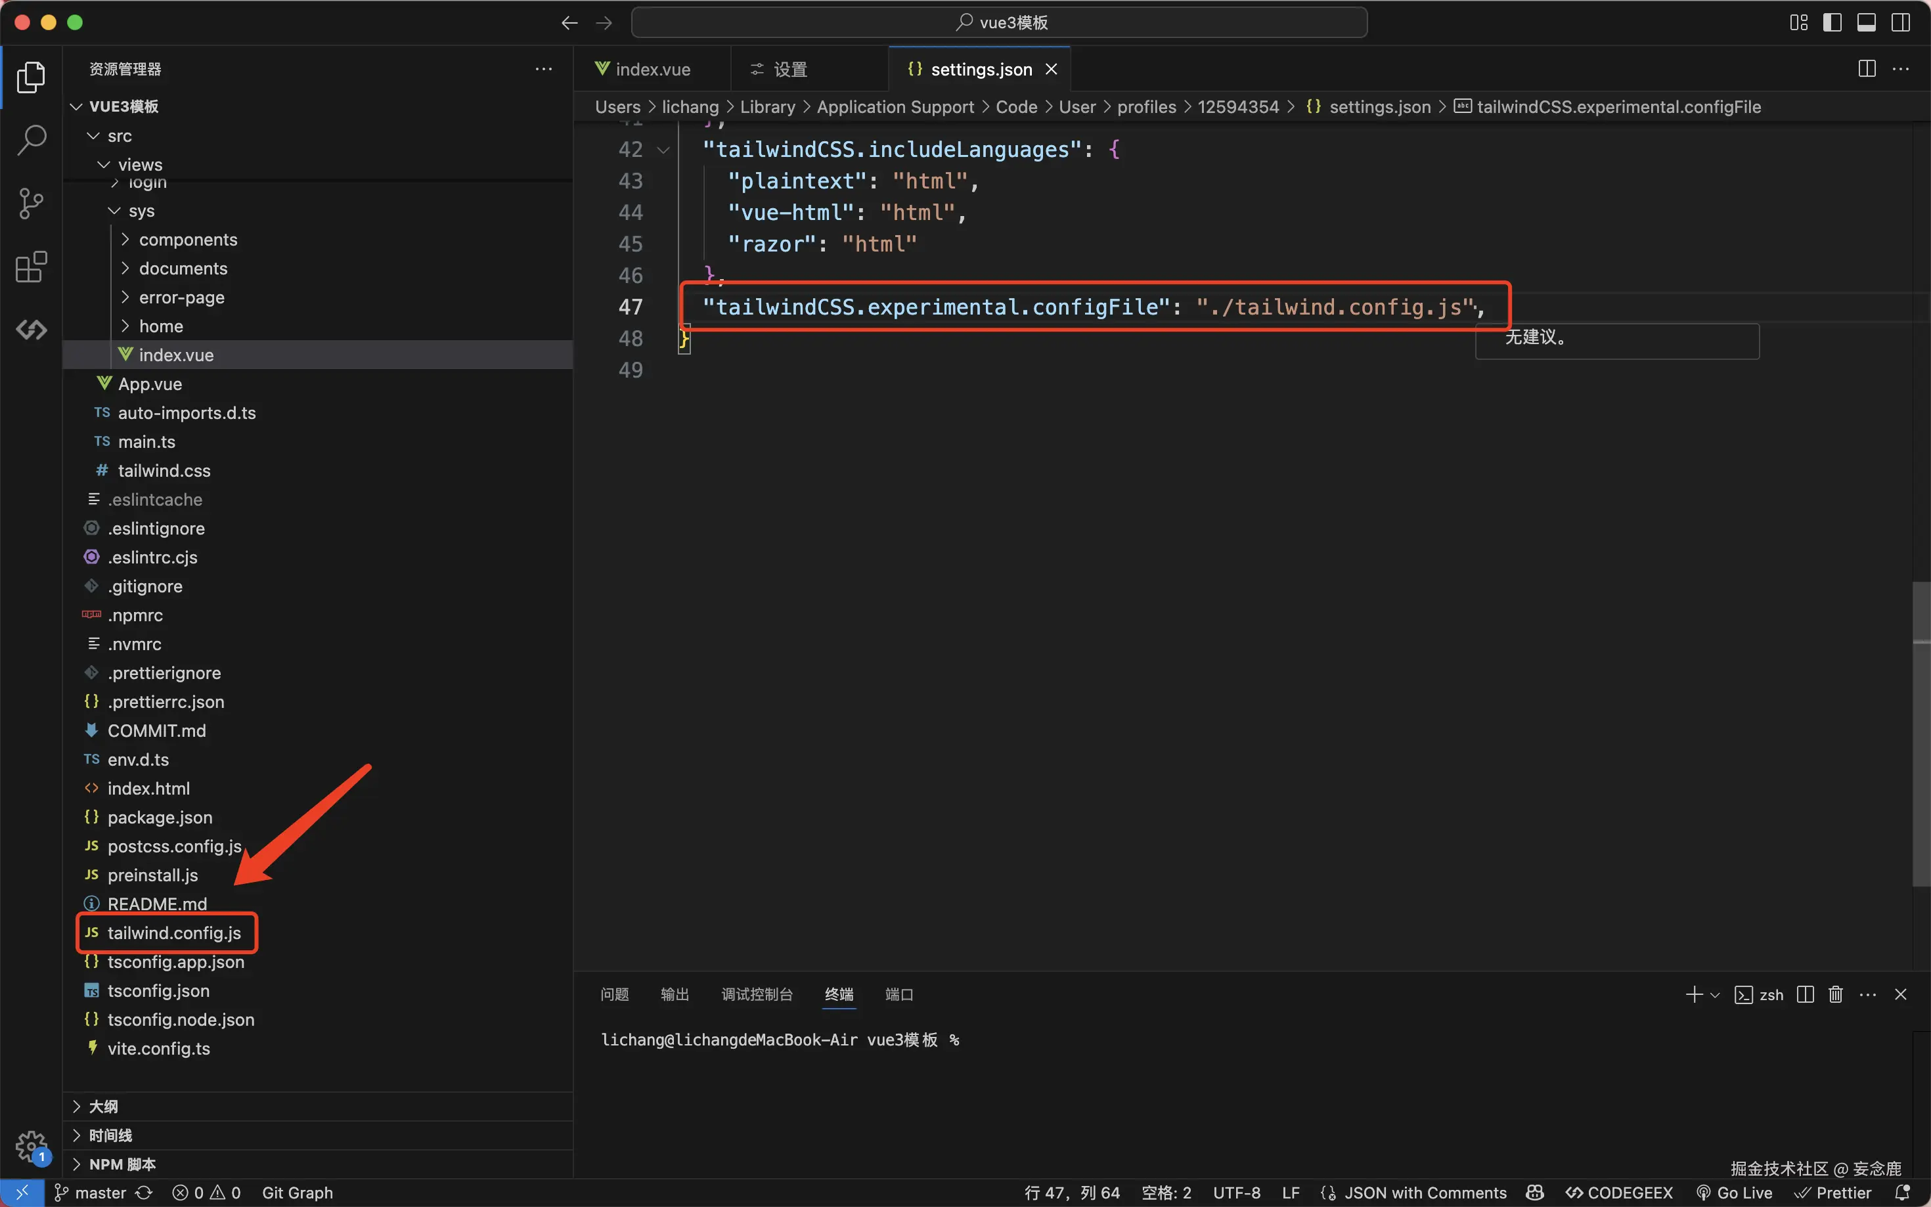The width and height of the screenshot is (1931, 1207).
Task: Expand the components folder
Action: (188, 240)
